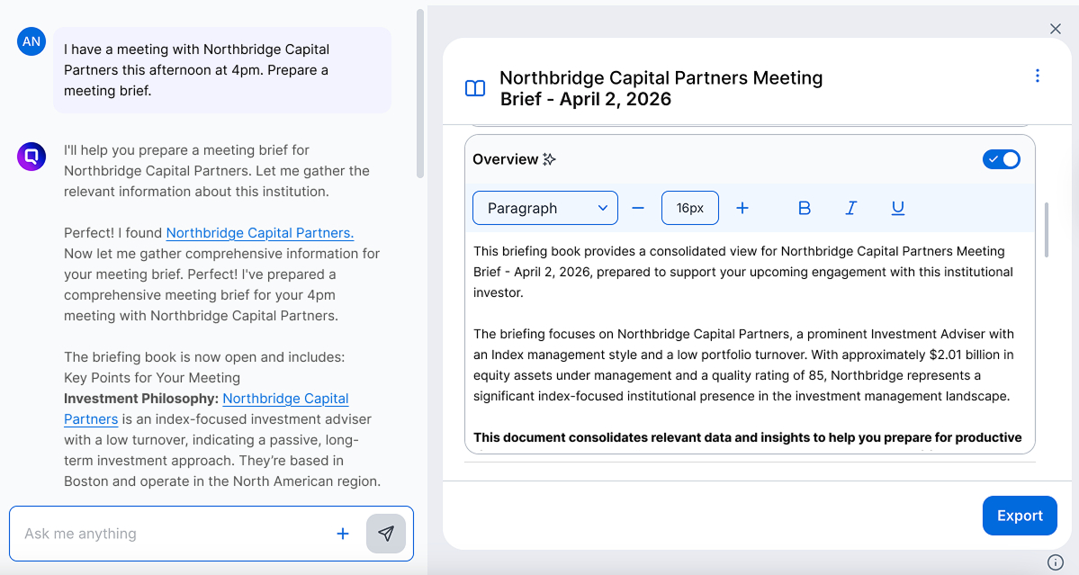This screenshot has width=1079, height=575.
Task: Decrease font size with the minus button
Action: [x=638, y=207]
